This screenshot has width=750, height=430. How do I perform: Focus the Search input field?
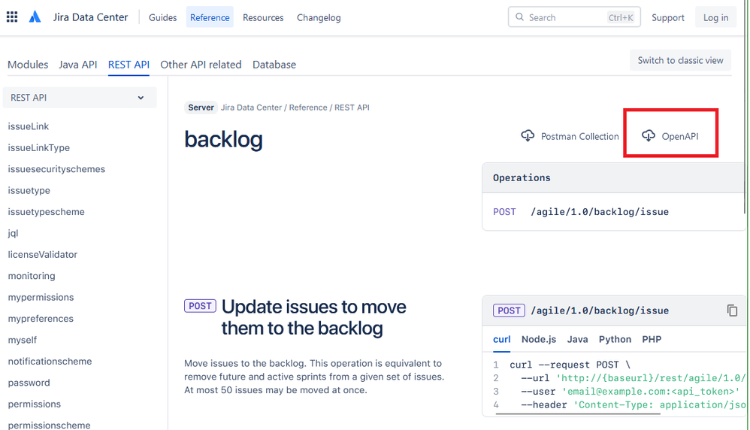coord(574,18)
